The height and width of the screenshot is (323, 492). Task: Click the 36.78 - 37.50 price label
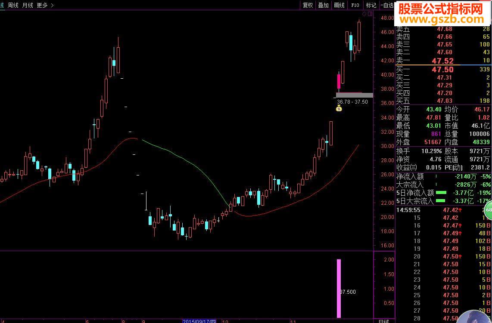(x=352, y=102)
